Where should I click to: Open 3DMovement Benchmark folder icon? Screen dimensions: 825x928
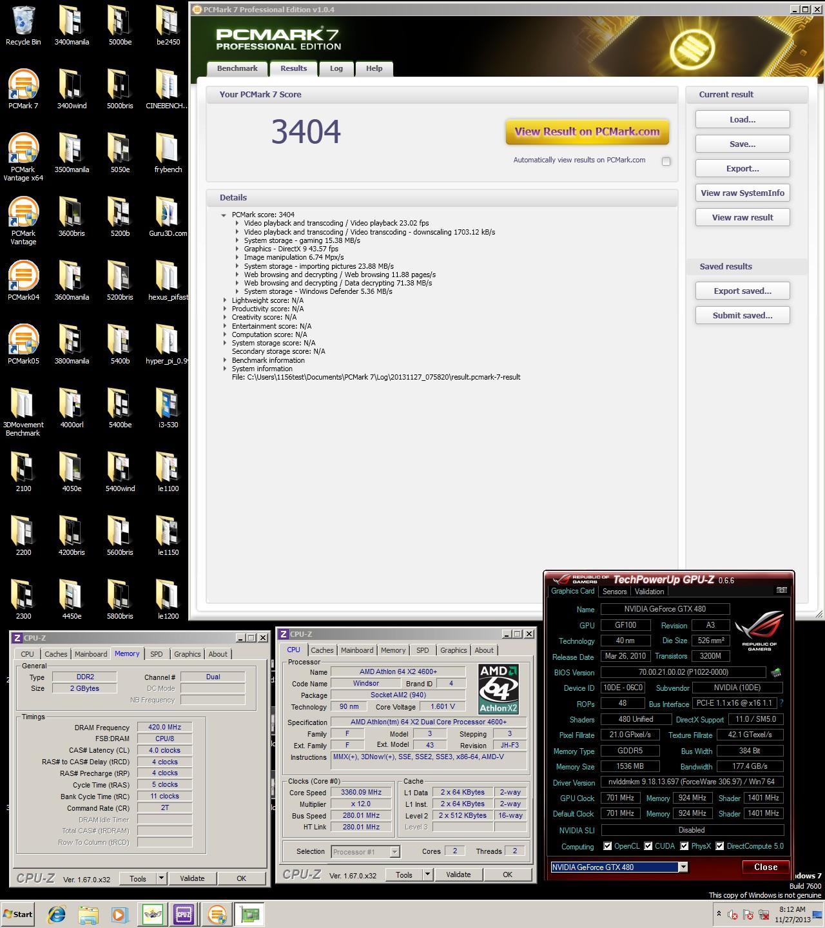click(23, 412)
